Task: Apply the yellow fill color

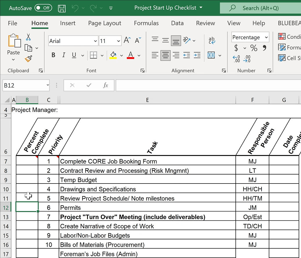Action: point(113,55)
